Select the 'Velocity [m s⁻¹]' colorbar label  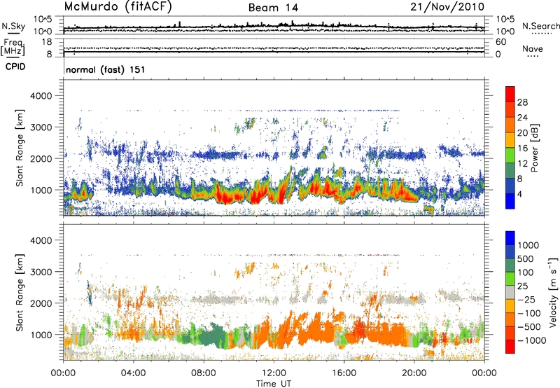click(x=553, y=292)
